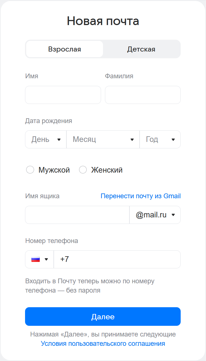This screenshot has height=361, width=206.
Task: Select the Мужской gender radio button
Action: click(30, 170)
